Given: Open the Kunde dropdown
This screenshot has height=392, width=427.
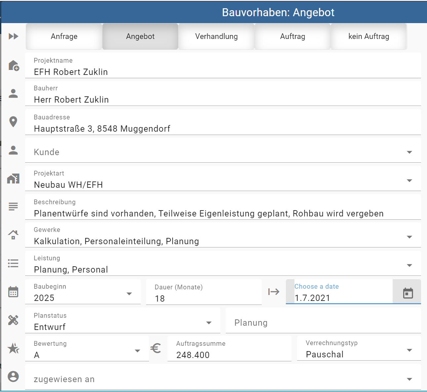Looking at the screenshot, I should click(409, 152).
